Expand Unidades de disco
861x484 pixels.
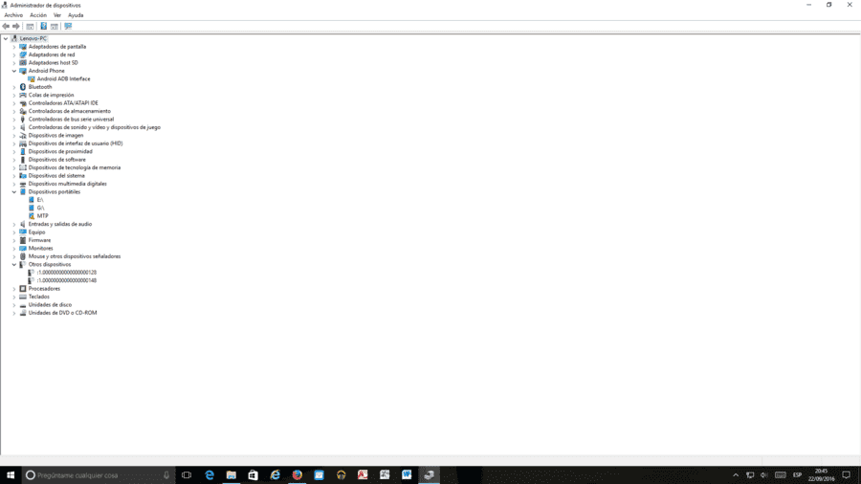[14, 304]
